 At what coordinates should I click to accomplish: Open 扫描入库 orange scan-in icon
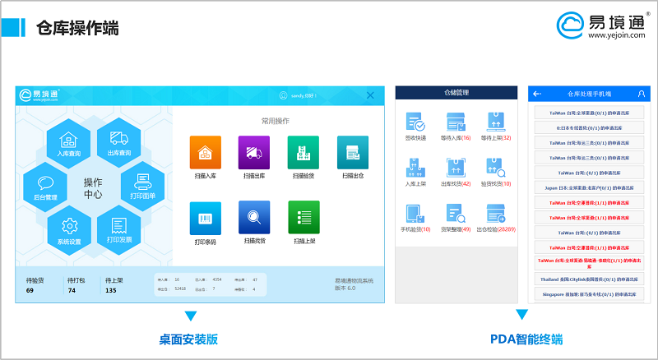(205, 152)
